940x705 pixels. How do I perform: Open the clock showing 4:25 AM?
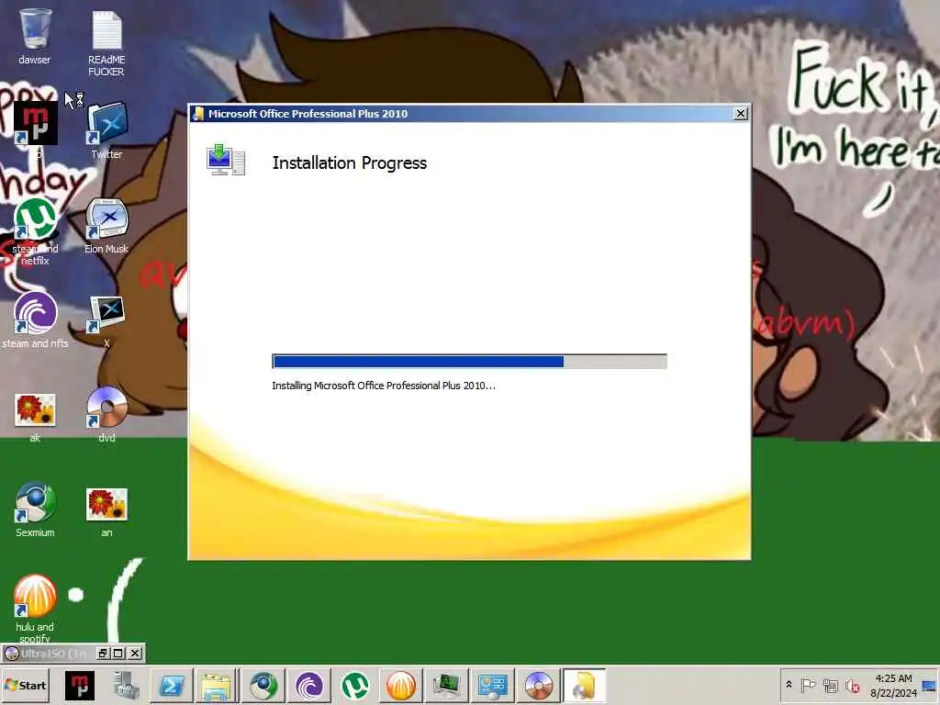pos(893,685)
